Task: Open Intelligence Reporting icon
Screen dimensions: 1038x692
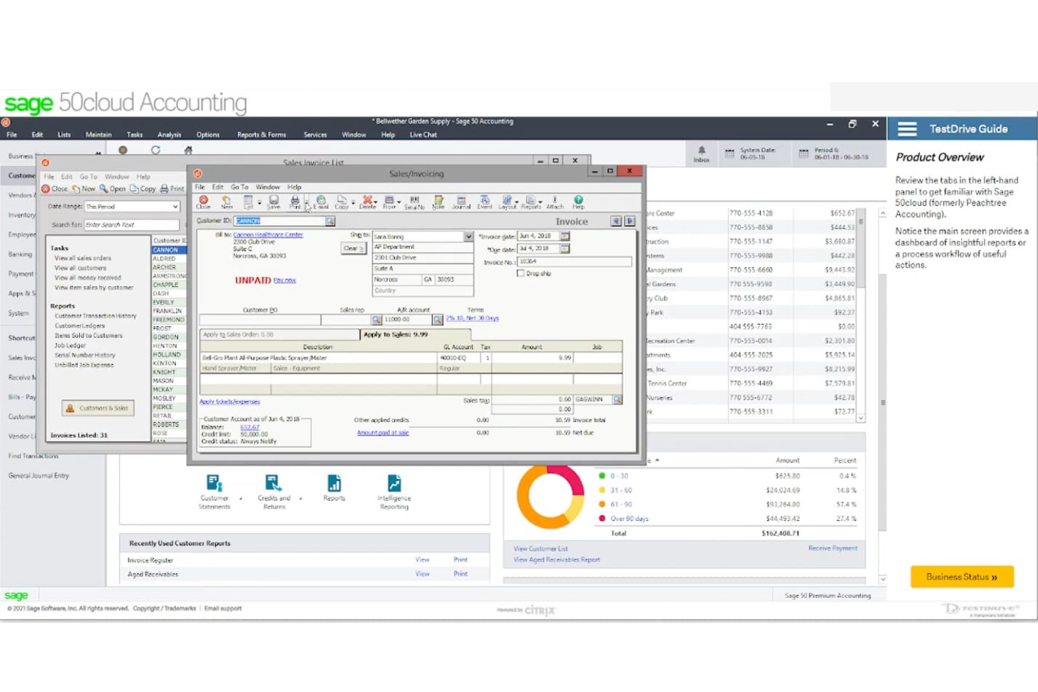Action: click(x=394, y=483)
